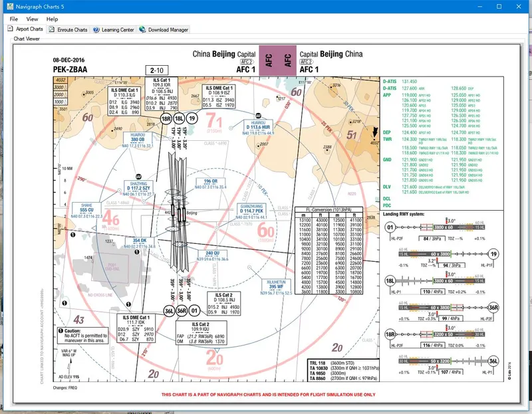Click the Caution no-maneuver note box

[82, 336]
